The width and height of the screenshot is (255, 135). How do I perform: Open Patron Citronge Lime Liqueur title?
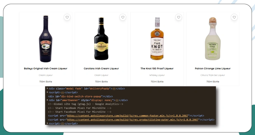pyautogui.click(x=213, y=68)
